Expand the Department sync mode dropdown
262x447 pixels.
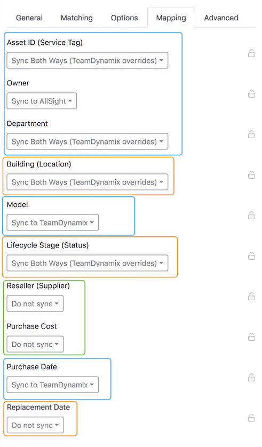click(x=88, y=141)
